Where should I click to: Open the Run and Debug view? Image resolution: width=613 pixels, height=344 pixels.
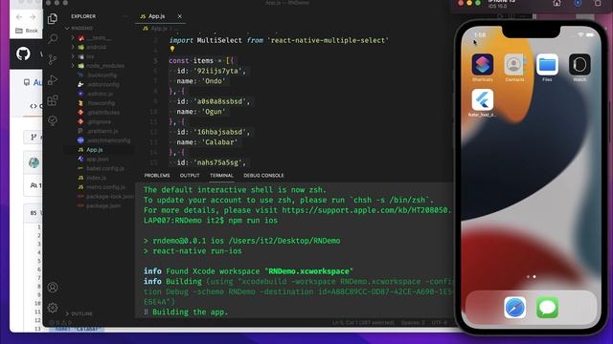click(53, 80)
